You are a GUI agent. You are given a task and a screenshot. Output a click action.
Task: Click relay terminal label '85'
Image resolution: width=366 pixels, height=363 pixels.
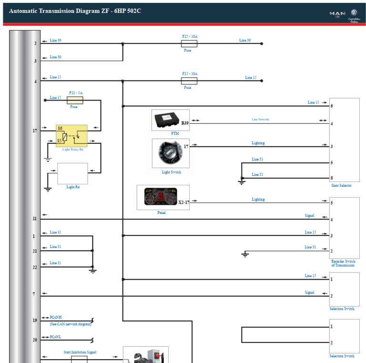tap(60, 141)
